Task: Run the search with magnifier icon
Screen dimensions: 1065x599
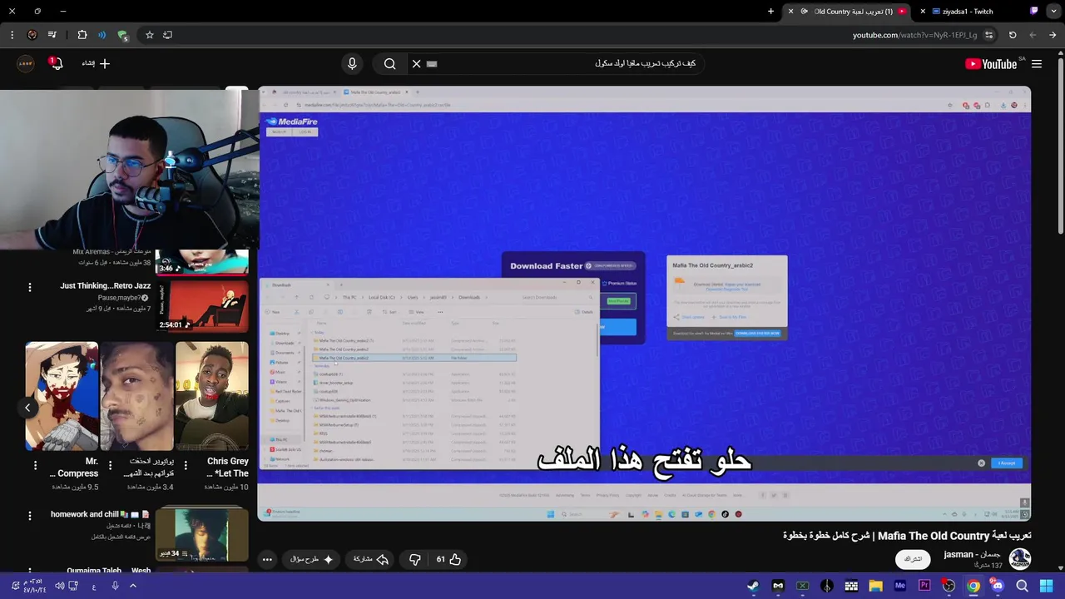Action: coord(389,64)
